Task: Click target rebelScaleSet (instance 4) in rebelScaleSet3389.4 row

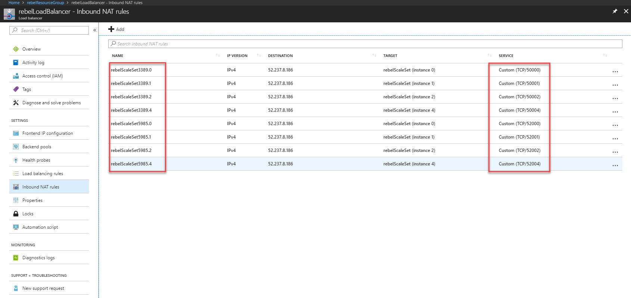Action: click(x=409, y=110)
